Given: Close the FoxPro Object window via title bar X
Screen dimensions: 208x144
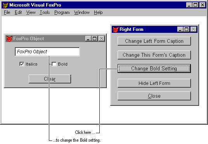Looking at the screenshot, I should point(102,39).
